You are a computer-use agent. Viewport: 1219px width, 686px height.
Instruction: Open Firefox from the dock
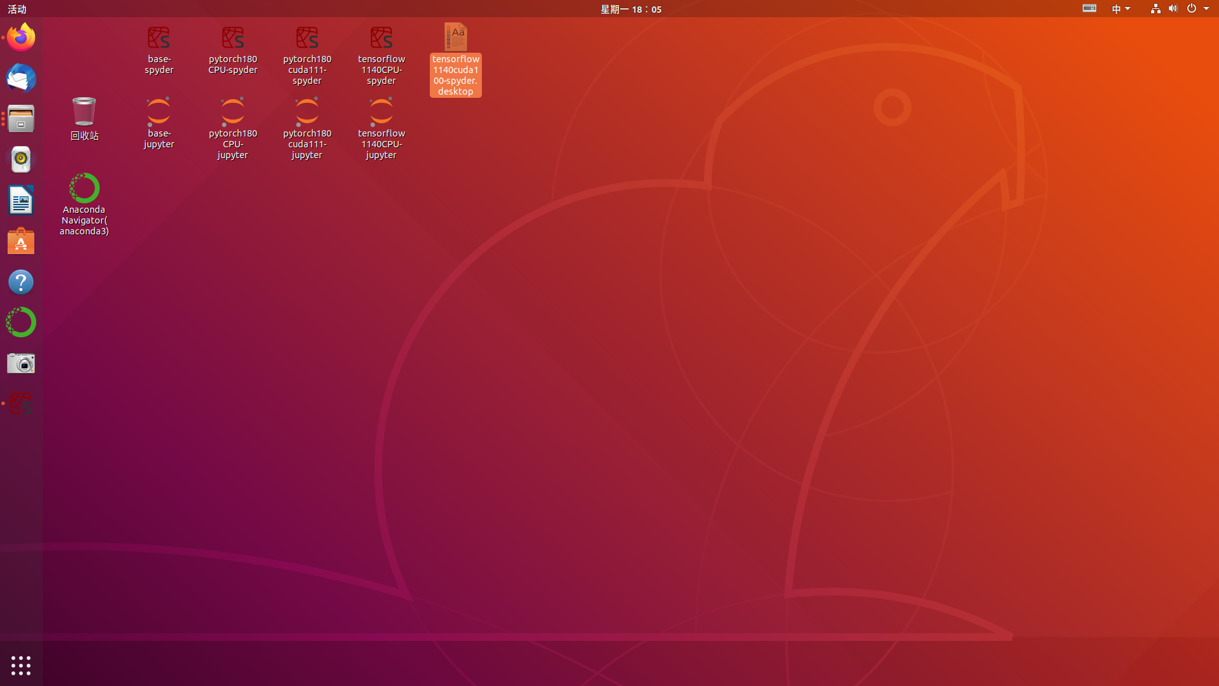point(21,37)
